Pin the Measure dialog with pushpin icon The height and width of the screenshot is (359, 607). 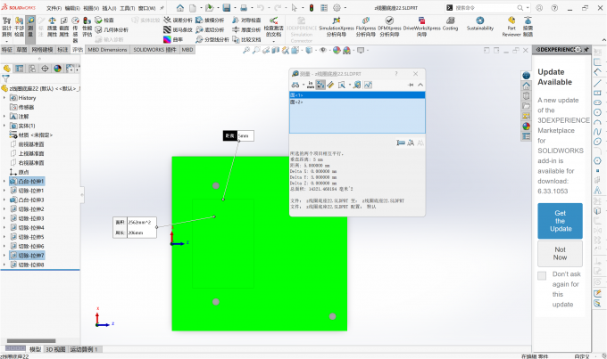pyautogui.click(x=411, y=85)
